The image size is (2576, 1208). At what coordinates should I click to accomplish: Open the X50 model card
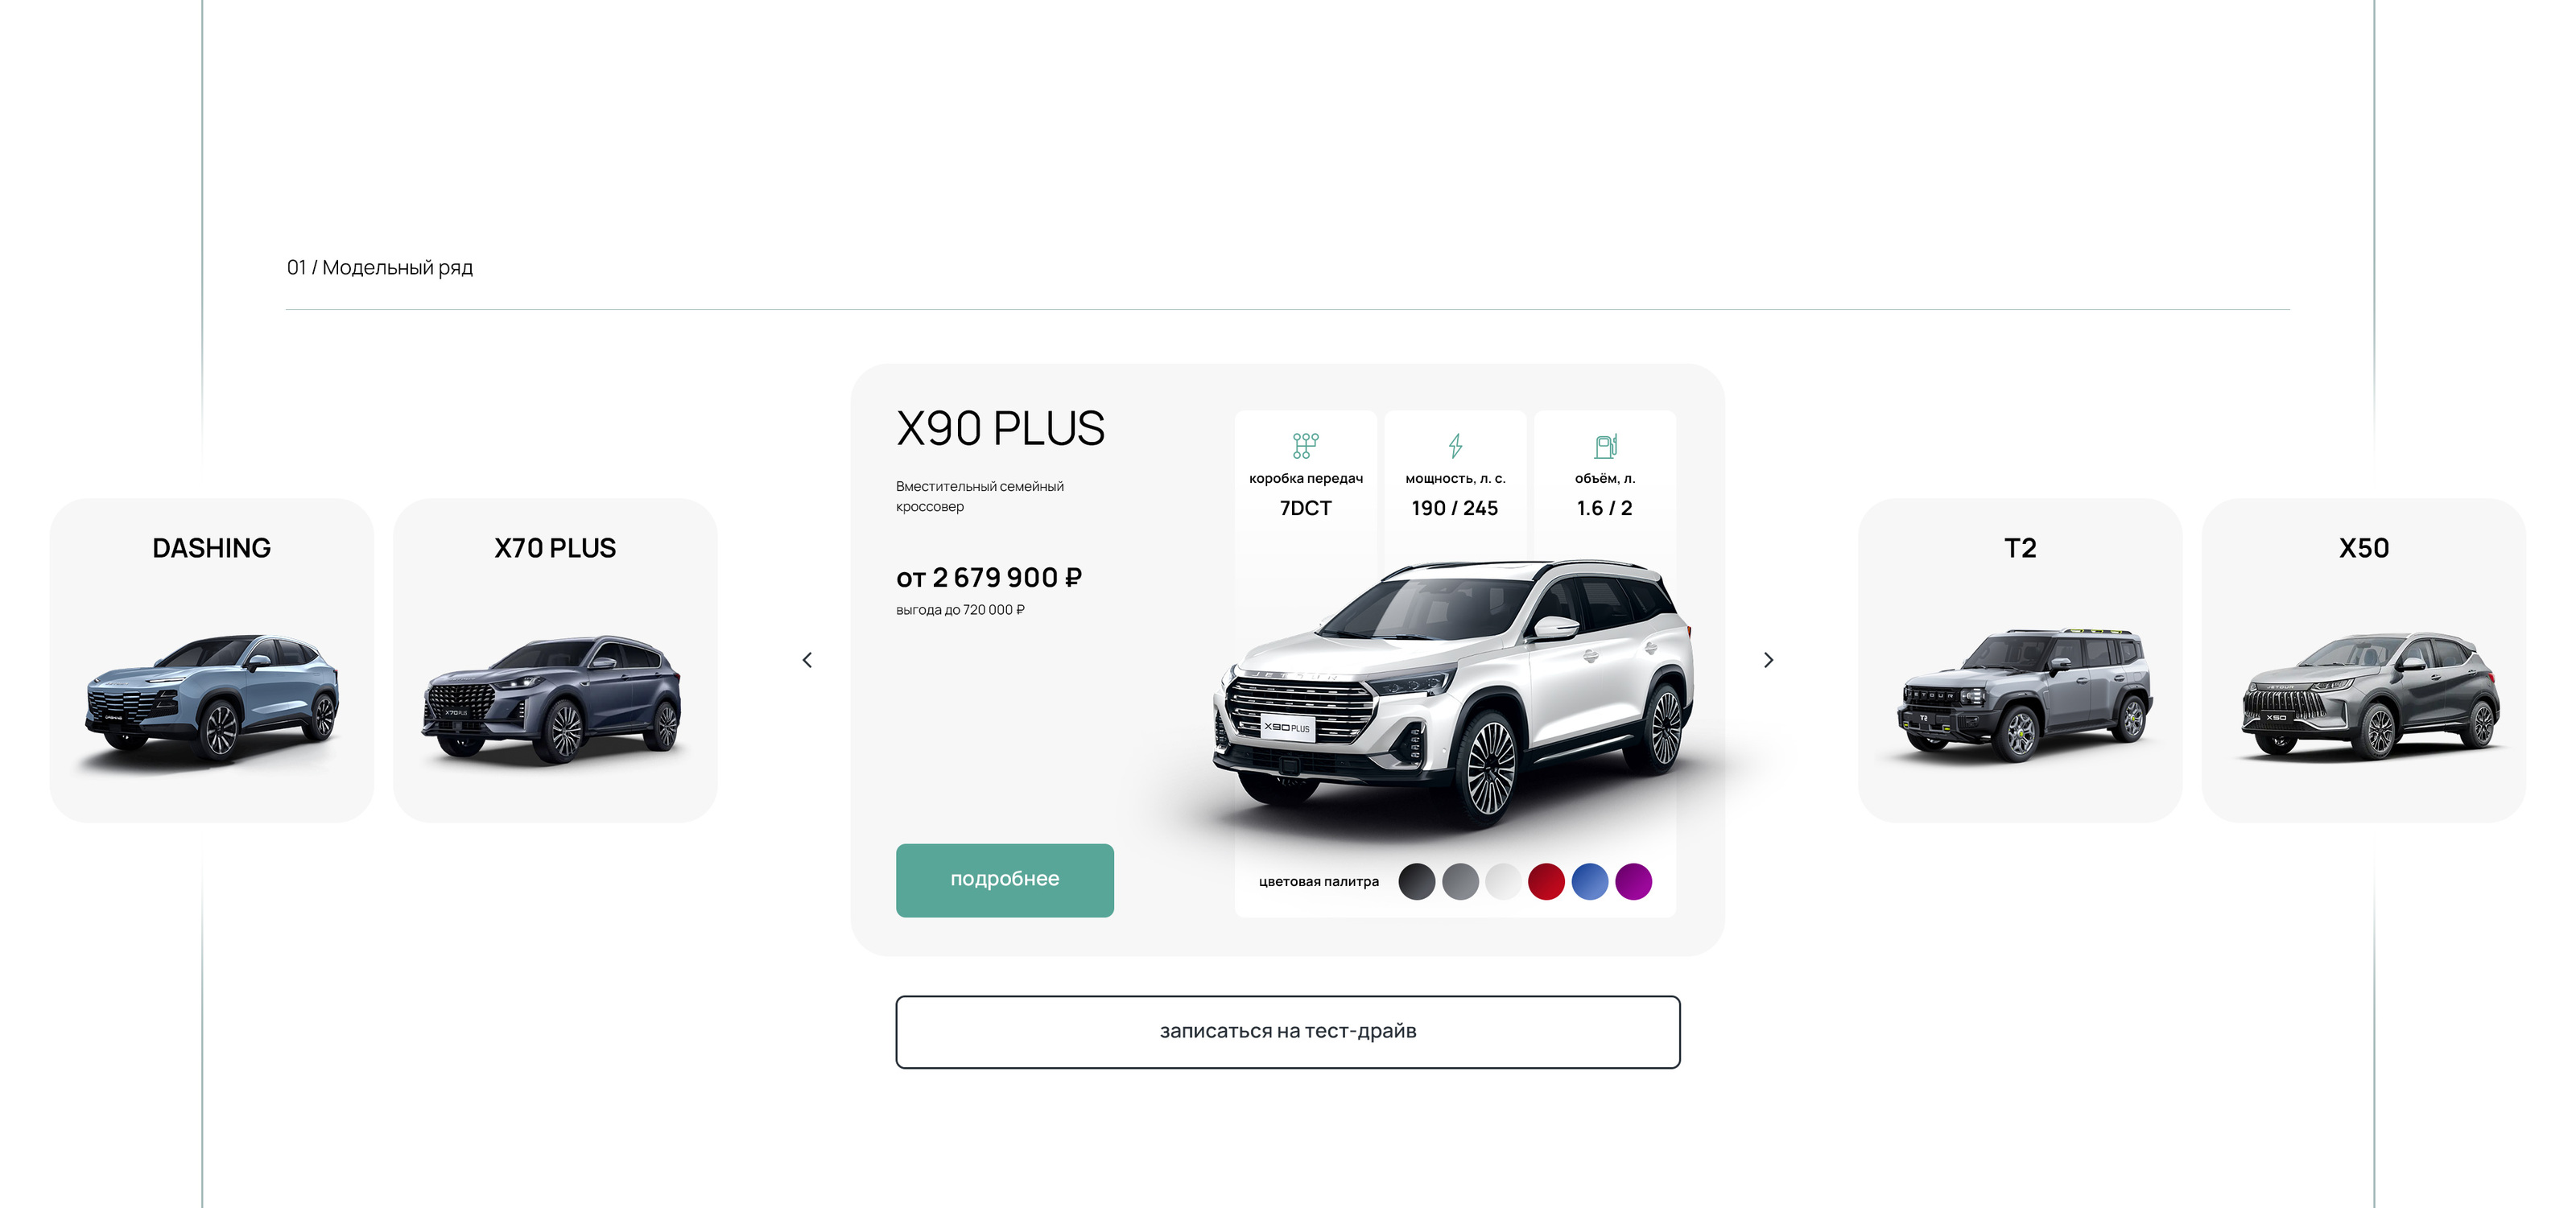click(x=2364, y=661)
